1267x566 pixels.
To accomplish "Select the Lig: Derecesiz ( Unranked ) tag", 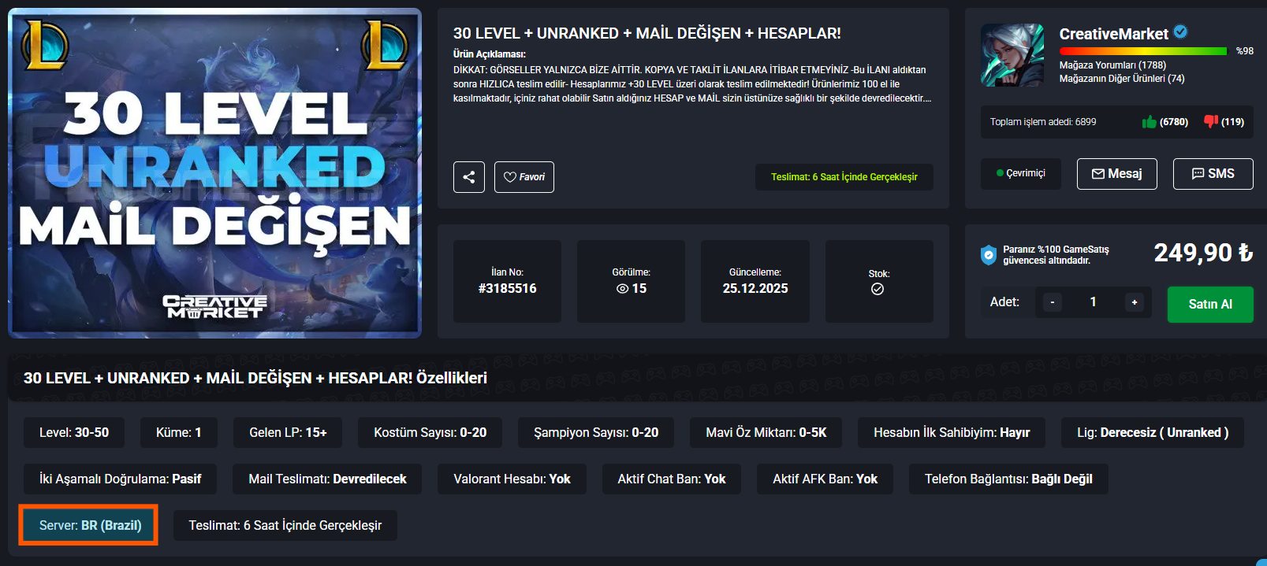I will point(1153,433).
